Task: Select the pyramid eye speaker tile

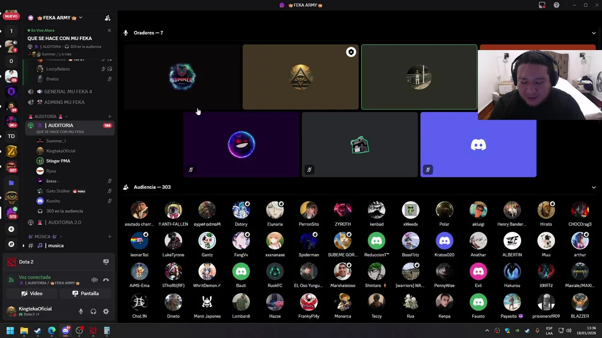Action: click(x=301, y=77)
